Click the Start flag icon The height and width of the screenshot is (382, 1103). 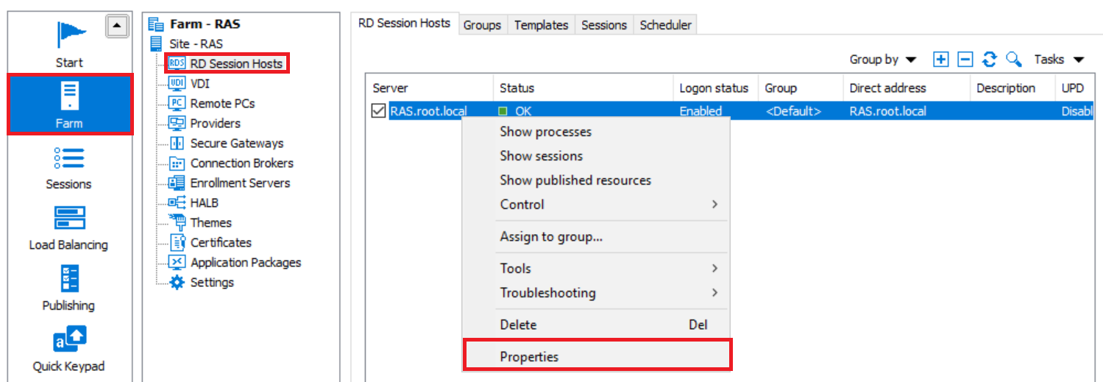[71, 35]
